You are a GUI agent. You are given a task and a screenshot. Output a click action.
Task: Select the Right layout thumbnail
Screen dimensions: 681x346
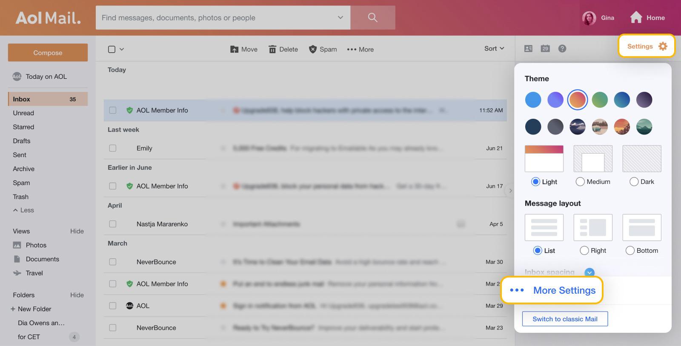point(593,228)
